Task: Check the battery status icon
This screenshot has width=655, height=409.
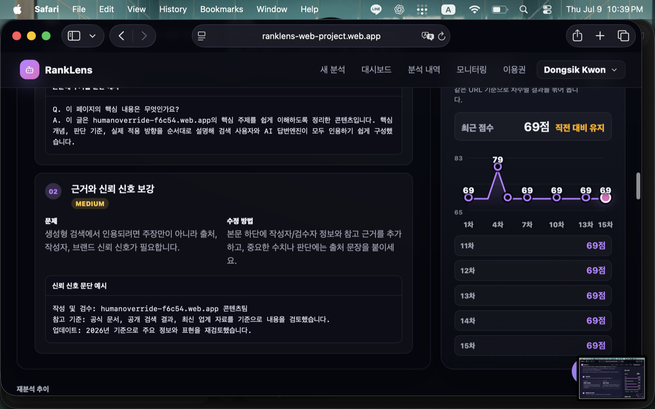Action: (x=500, y=9)
